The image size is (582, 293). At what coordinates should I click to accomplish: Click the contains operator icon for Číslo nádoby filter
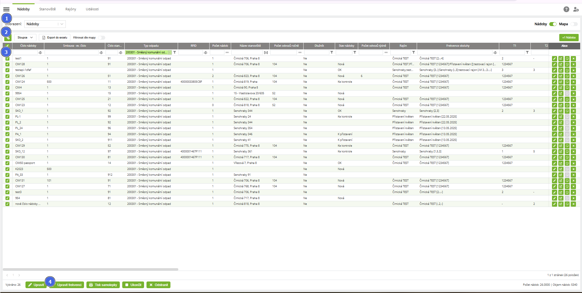(x=40, y=52)
